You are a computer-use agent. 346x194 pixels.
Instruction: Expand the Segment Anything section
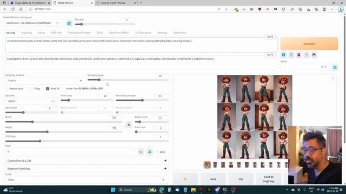pos(86,169)
